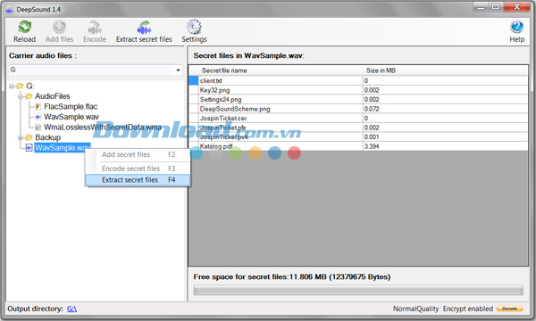Select WmaLosslessWithSecretData.wma file icon
This screenshot has height=321, width=536.
coord(38,128)
